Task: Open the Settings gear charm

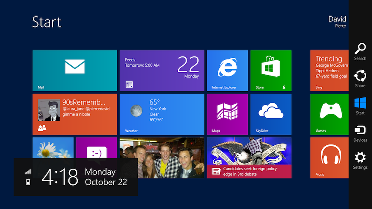Action: click(x=360, y=160)
